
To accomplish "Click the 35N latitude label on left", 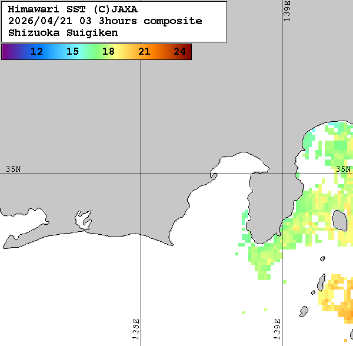I will [13, 169].
